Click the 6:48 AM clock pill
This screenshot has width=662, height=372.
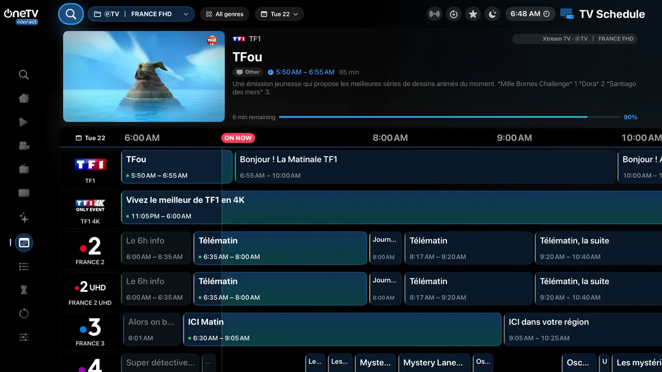530,14
